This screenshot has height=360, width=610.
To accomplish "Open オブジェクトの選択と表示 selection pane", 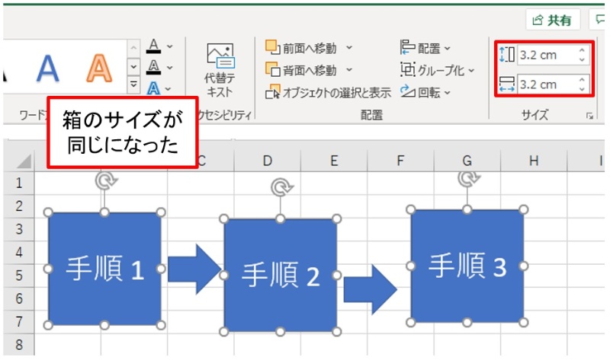I will (328, 93).
